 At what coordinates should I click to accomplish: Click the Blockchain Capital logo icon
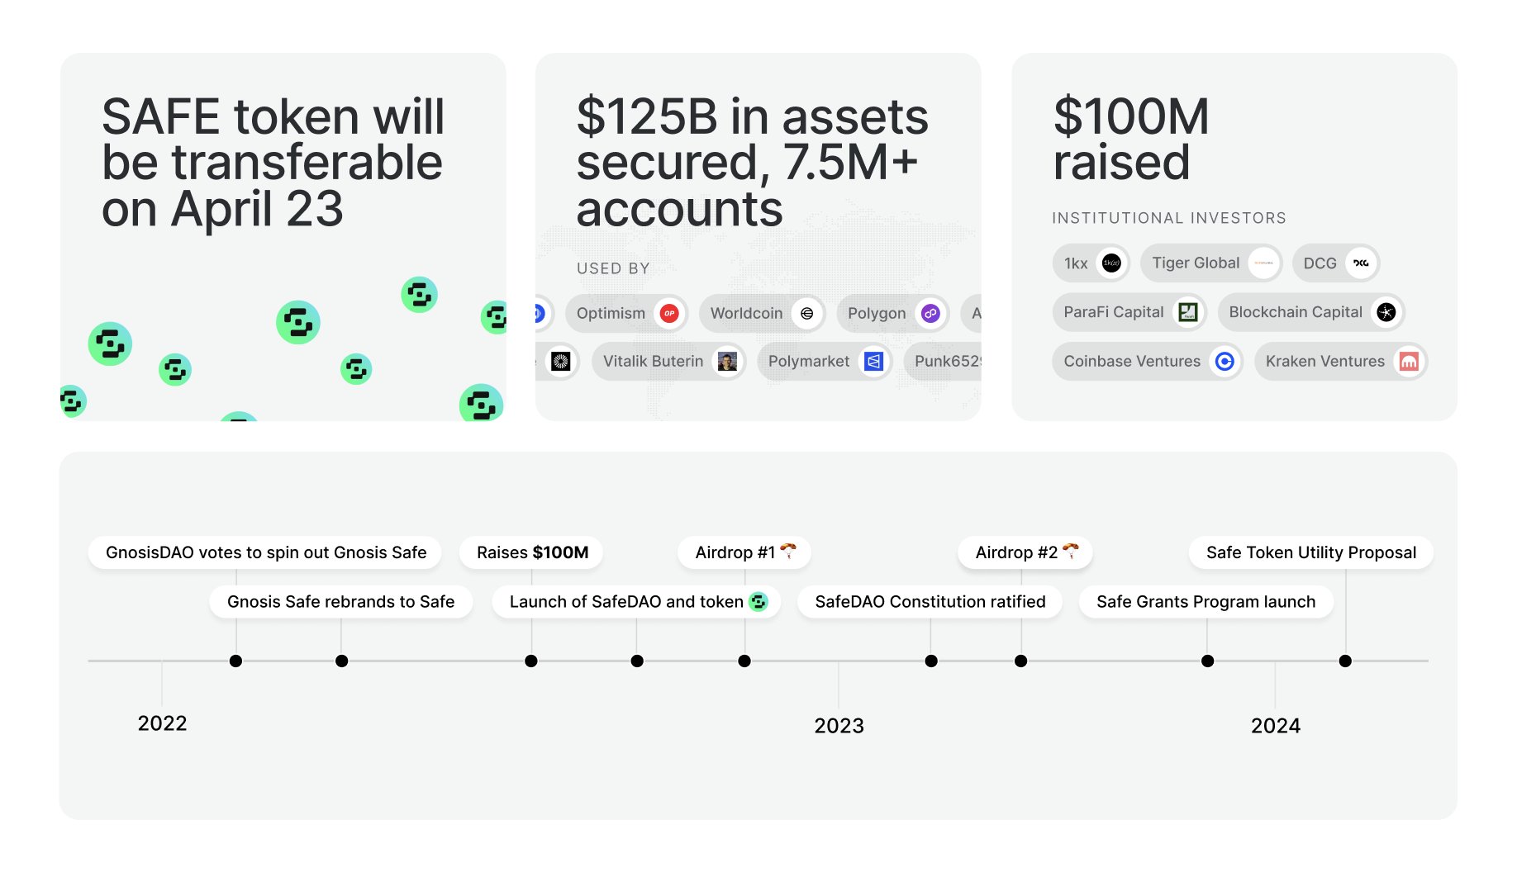tap(1386, 312)
